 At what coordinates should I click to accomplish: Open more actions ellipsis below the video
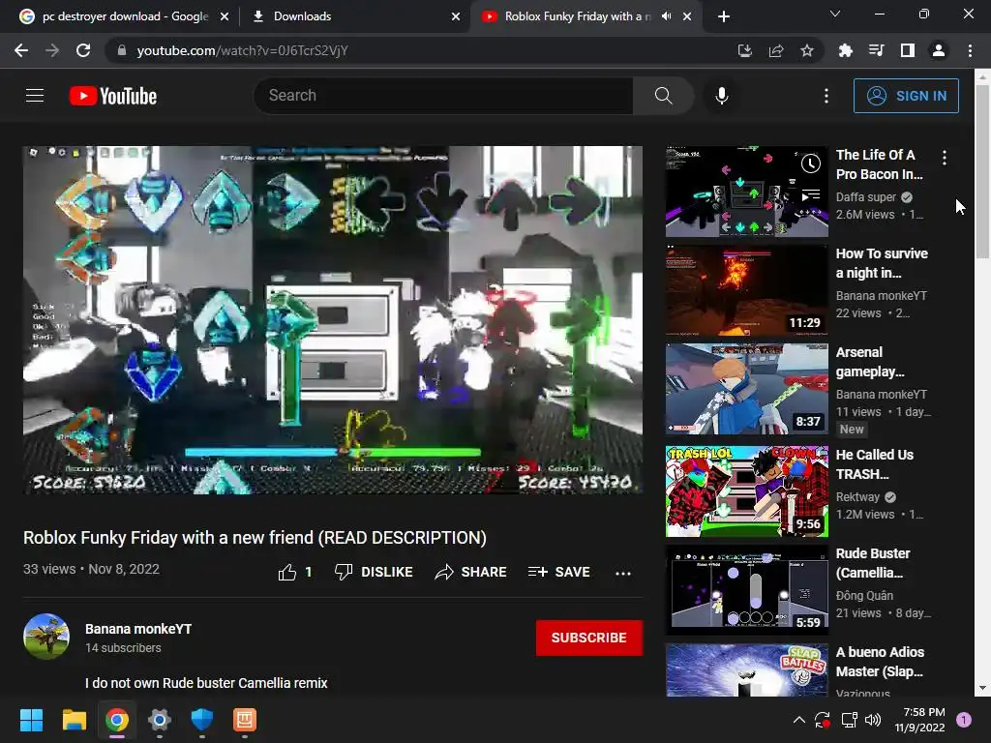(x=623, y=573)
